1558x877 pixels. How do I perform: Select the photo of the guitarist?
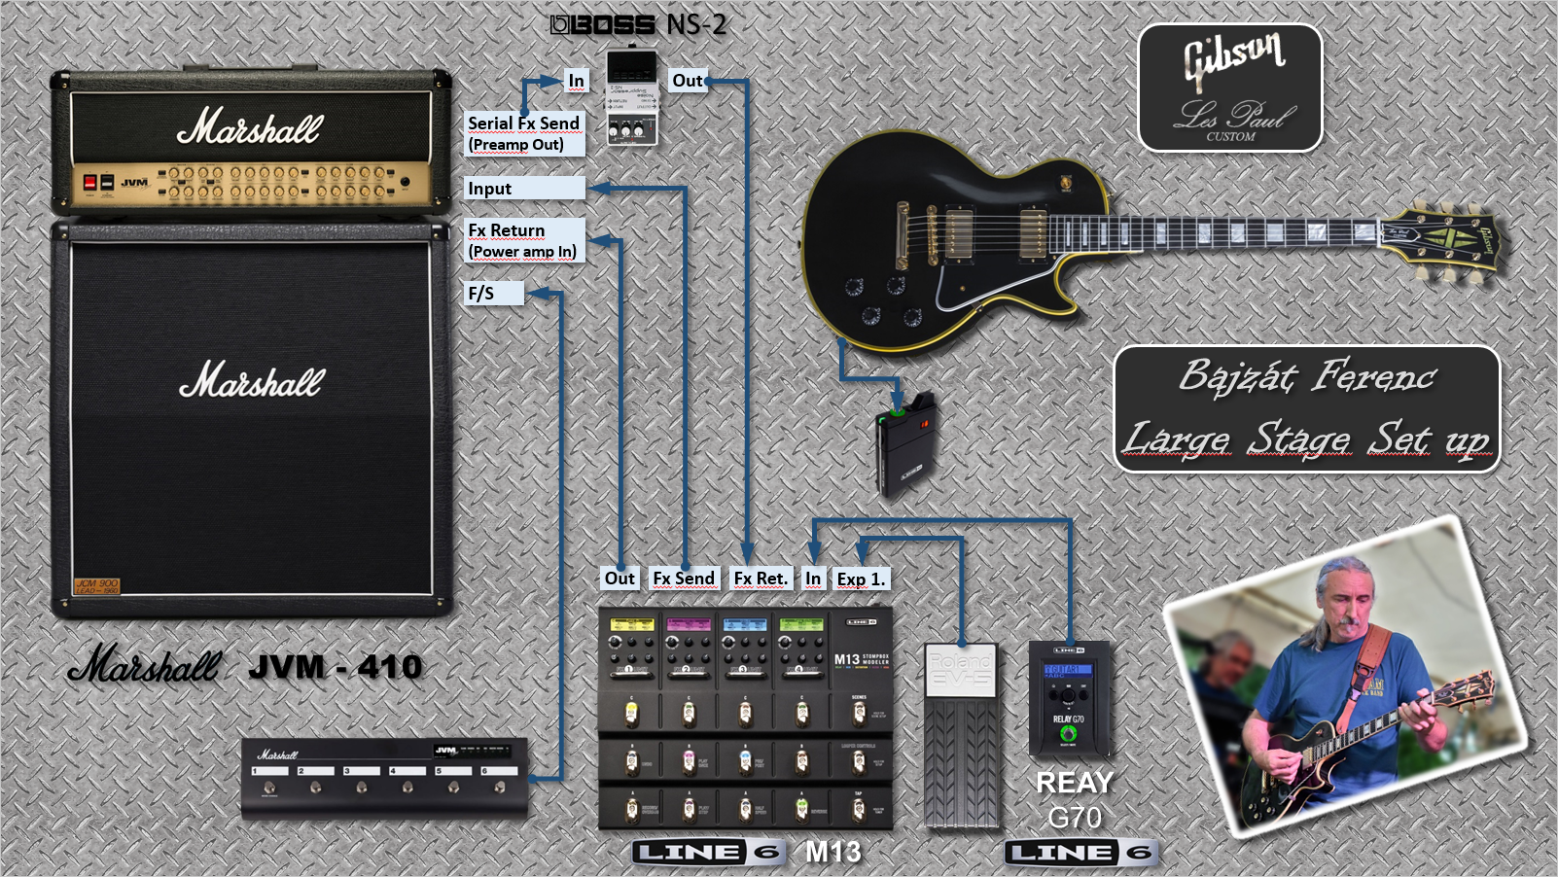pyautogui.click(x=1345, y=677)
